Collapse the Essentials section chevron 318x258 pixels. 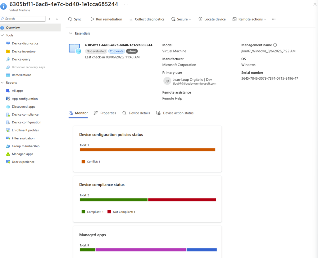coord(70,33)
